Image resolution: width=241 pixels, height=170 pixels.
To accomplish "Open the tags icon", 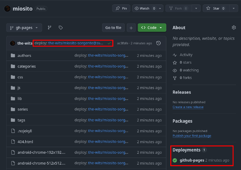I will coord(61,28).
